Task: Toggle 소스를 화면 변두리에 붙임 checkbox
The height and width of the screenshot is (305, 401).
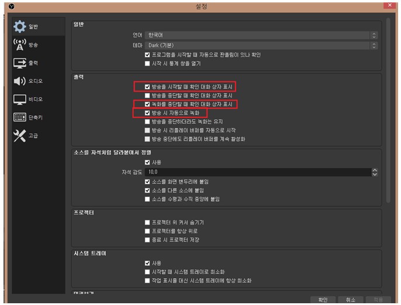Action: click(147, 182)
